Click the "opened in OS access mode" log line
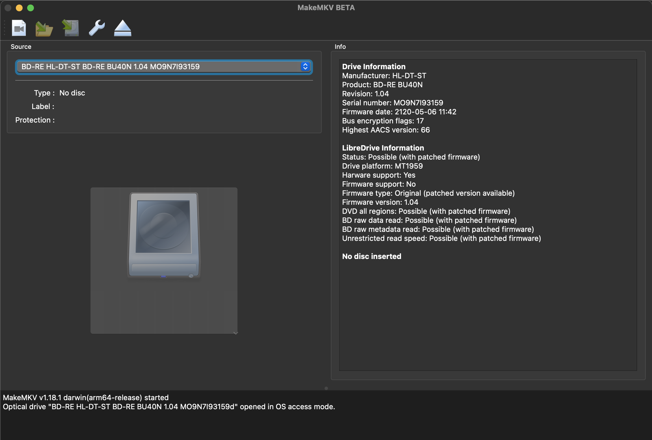The width and height of the screenshot is (652, 440). [169, 407]
